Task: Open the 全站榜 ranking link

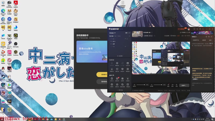Action: pyautogui.click(x=167, y=36)
